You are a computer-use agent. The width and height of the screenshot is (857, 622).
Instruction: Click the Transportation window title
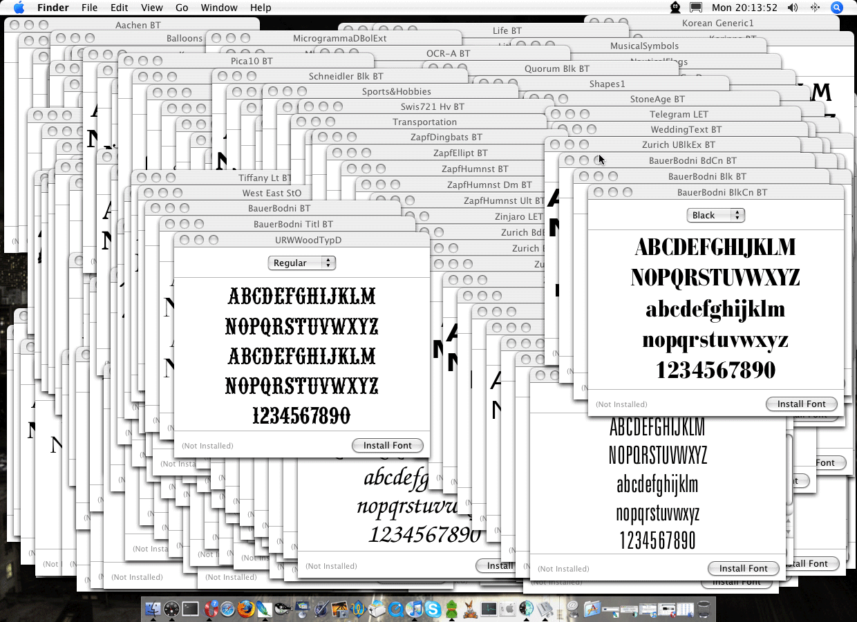point(425,122)
